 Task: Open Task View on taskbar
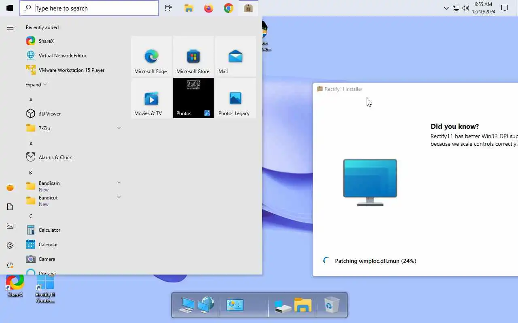pyautogui.click(x=168, y=8)
